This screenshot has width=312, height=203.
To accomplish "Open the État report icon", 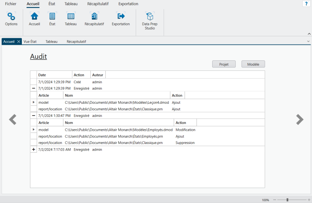I will pyautogui.click(x=52, y=16).
